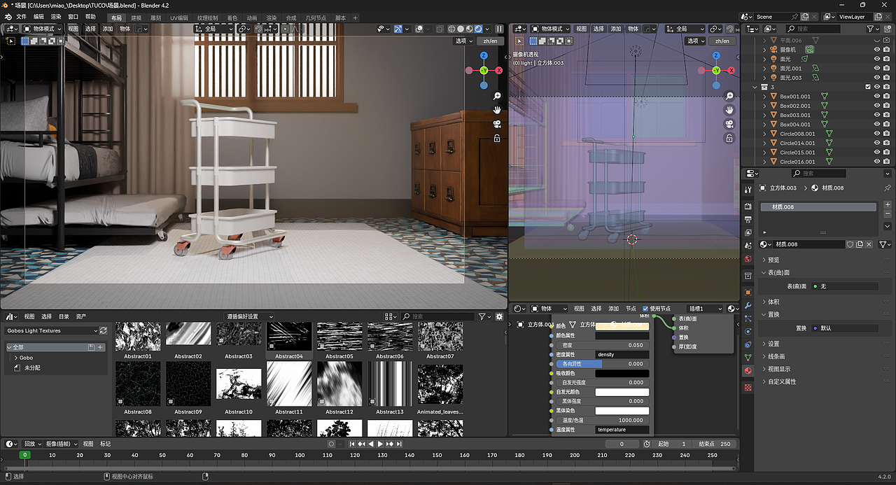Jump to the timeline start frame

(x=353, y=444)
